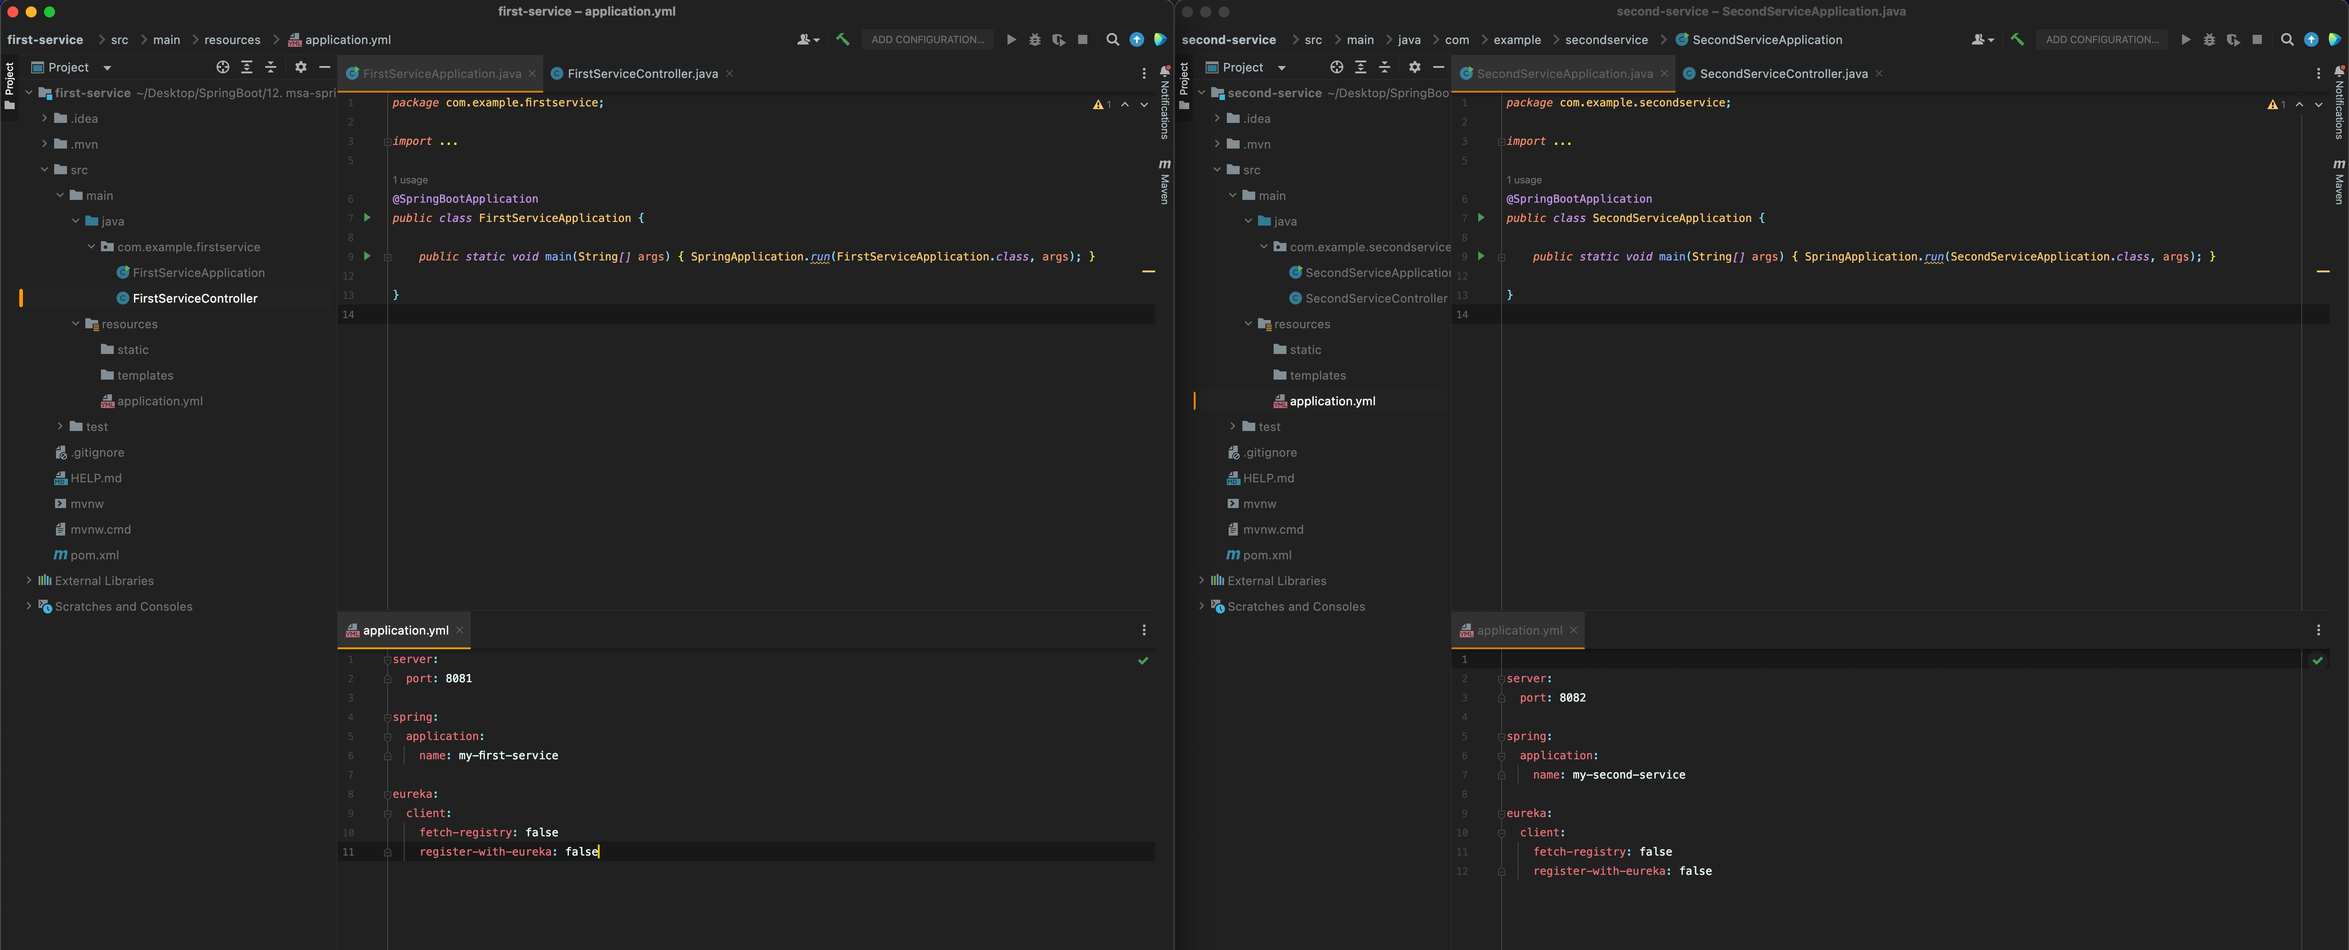Toggle the Project tool window stripe in second-service
2349x950 pixels.
click(x=1184, y=85)
